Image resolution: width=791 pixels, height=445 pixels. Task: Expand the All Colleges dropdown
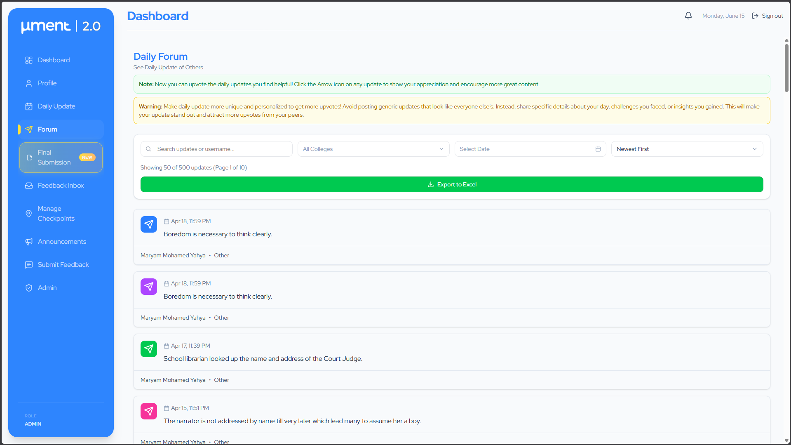tap(373, 149)
